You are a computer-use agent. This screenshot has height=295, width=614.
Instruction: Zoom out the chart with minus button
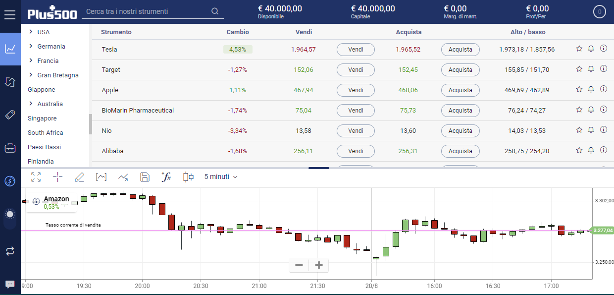coord(299,265)
